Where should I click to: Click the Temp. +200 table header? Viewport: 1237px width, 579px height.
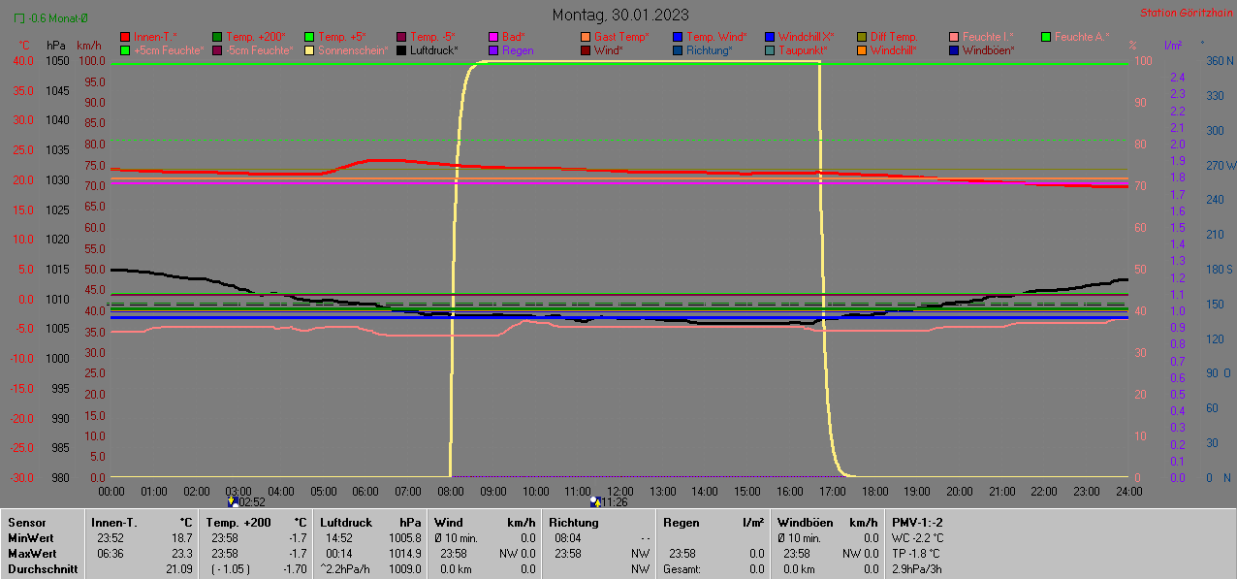tap(238, 523)
